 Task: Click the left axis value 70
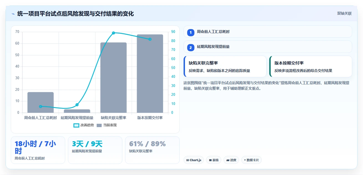pos(17,32)
